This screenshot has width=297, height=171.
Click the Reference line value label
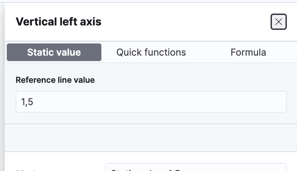click(x=55, y=80)
